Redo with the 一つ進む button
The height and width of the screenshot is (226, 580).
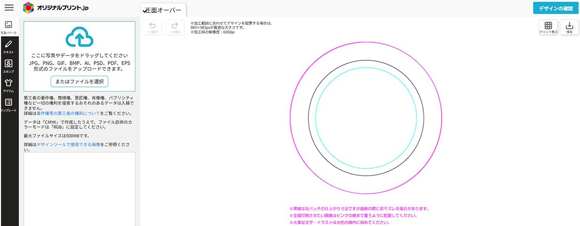[174, 28]
